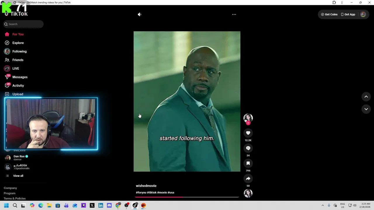
Task: Pause the video by clicking the player
Action: [x=187, y=101]
